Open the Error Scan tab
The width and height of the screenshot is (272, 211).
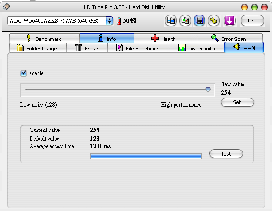click(x=228, y=39)
